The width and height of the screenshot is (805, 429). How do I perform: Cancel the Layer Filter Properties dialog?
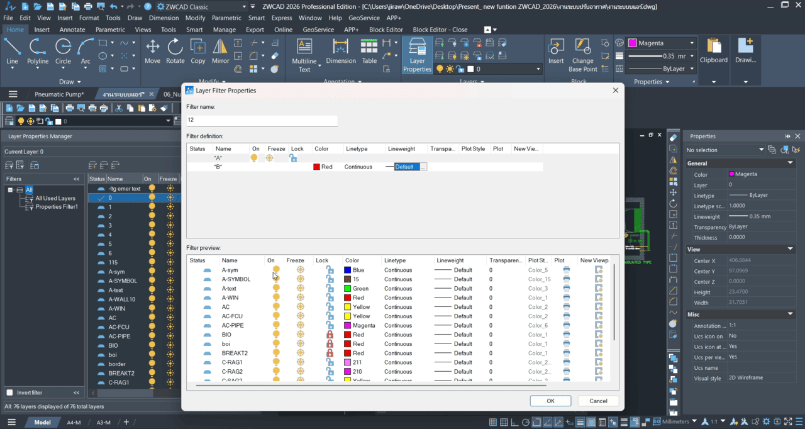[x=598, y=401]
